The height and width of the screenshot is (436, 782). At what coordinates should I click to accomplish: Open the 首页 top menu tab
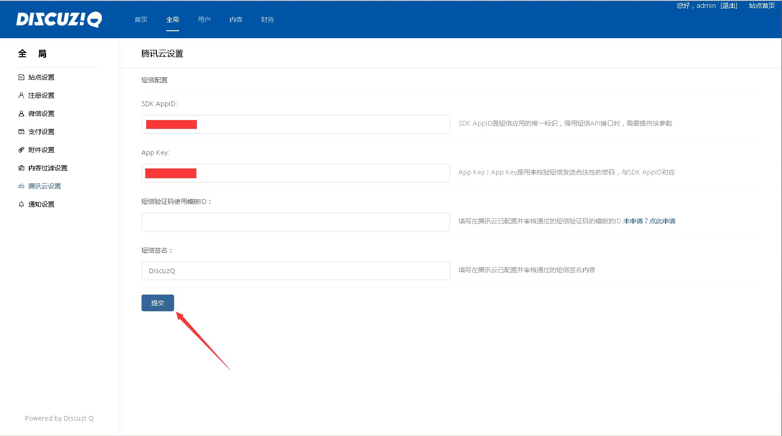point(141,20)
